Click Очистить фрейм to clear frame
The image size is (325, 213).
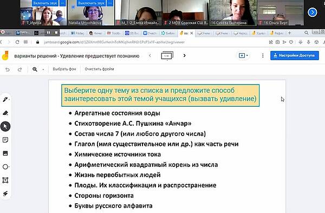point(99,69)
